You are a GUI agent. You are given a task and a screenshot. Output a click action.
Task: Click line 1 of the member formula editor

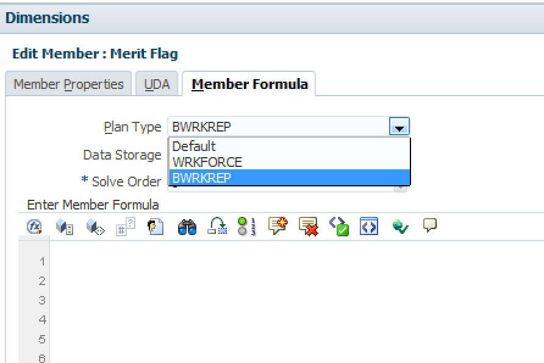[244, 262]
